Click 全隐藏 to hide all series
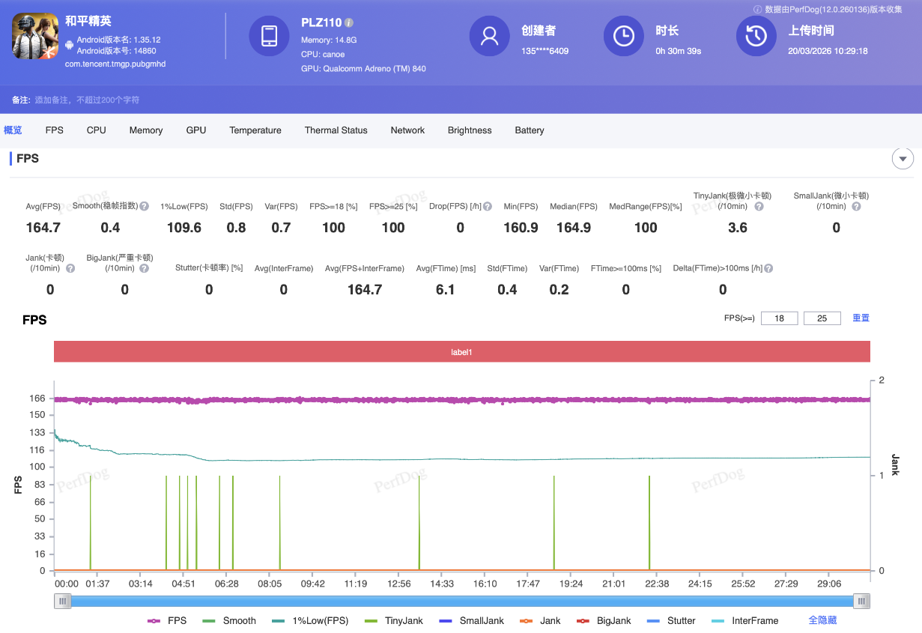The image size is (922, 633). [x=822, y=620]
